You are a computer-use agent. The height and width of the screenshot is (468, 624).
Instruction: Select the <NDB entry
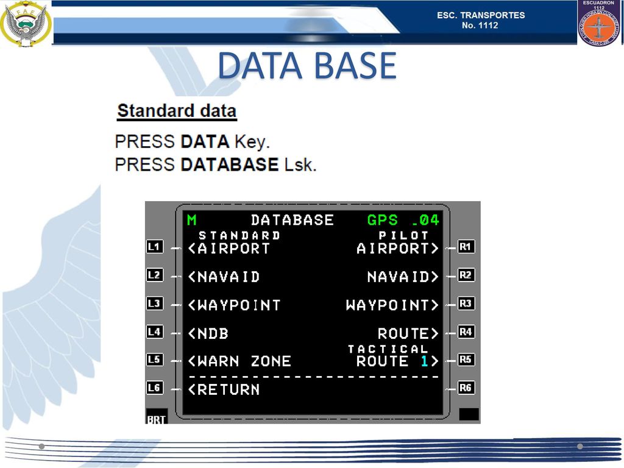click(x=208, y=333)
